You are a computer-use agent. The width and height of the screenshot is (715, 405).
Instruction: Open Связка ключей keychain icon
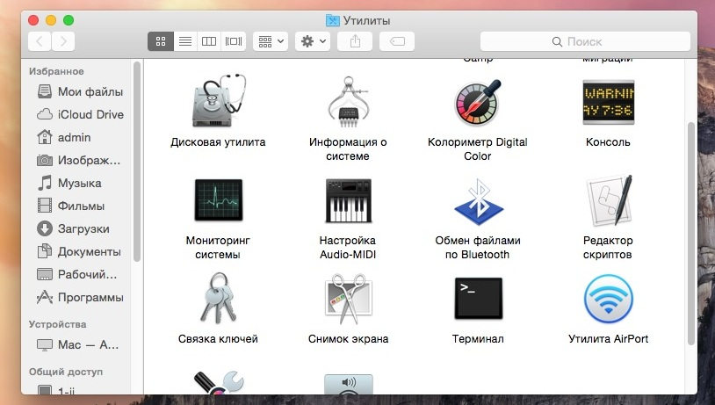point(219,299)
